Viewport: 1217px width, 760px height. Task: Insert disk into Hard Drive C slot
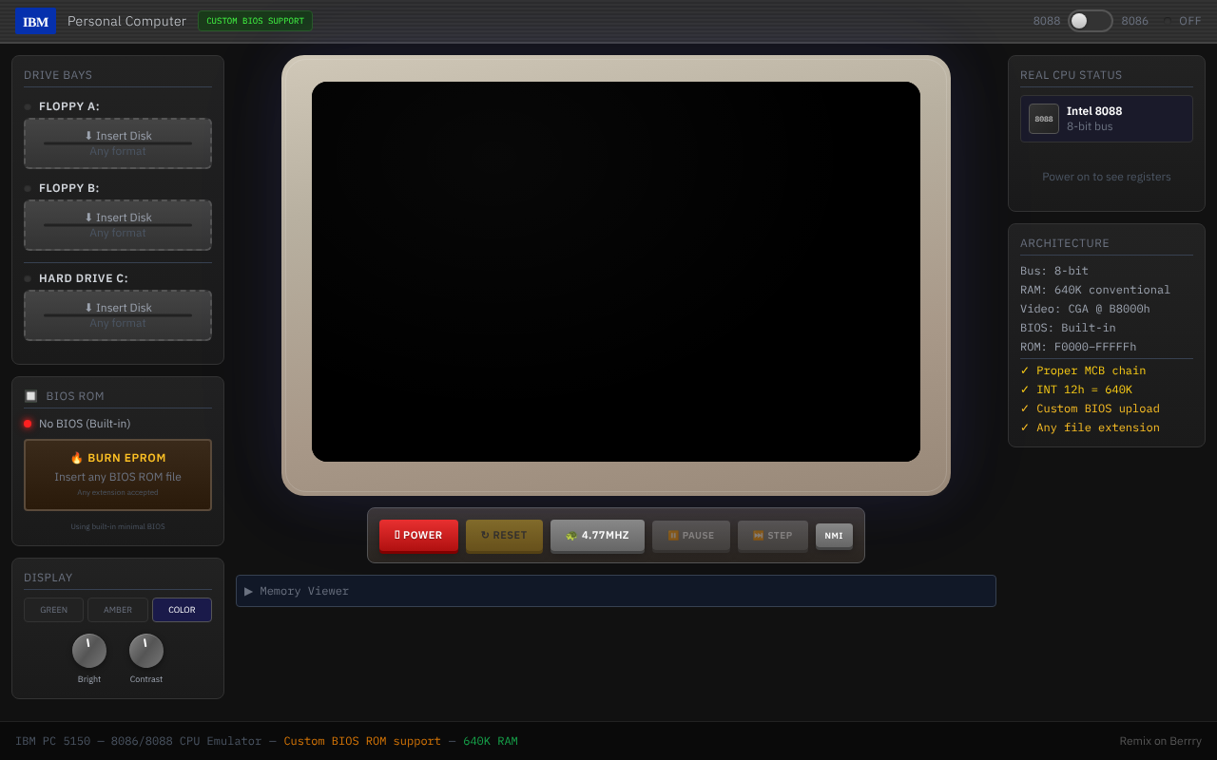click(118, 315)
